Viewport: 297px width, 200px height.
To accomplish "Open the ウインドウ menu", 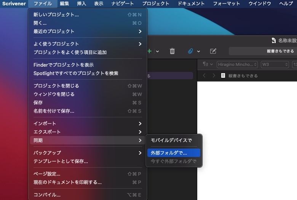I will coord(260,3).
